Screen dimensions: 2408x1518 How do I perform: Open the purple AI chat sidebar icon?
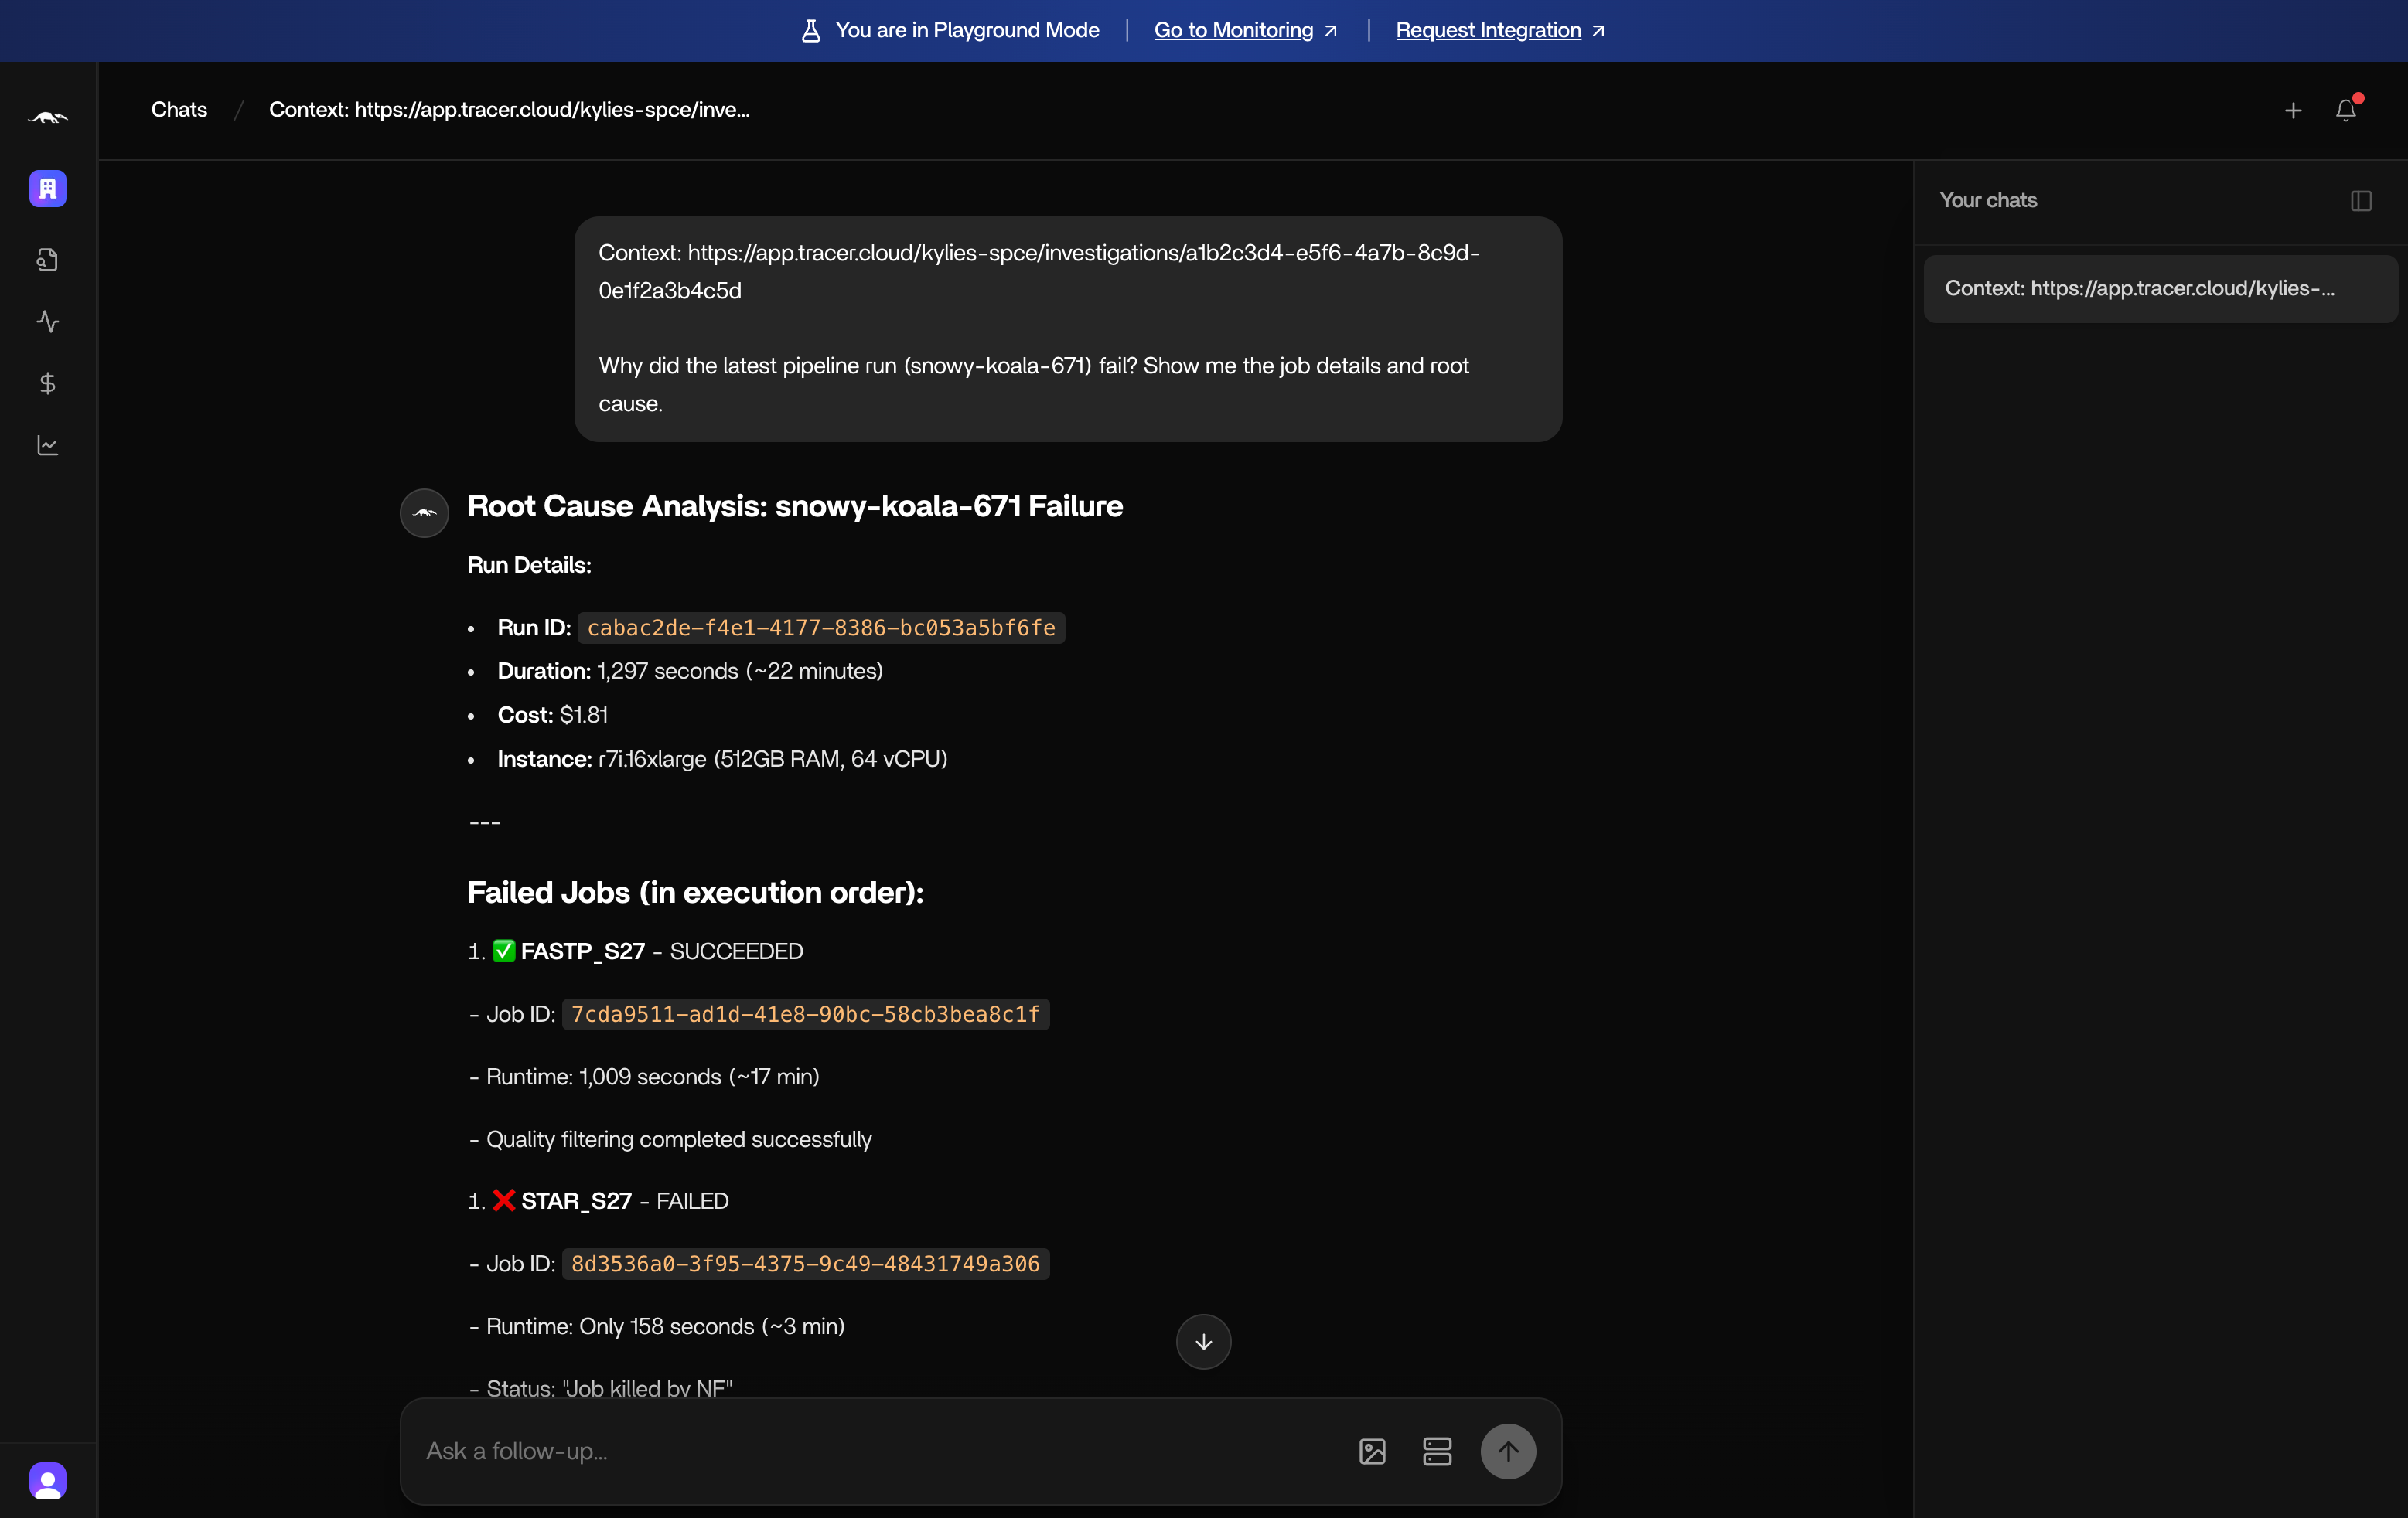tap(47, 189)
